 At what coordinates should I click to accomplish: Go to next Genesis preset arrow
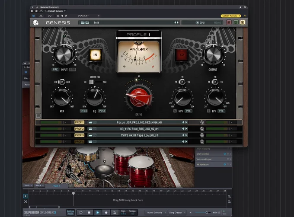(178, 22)
